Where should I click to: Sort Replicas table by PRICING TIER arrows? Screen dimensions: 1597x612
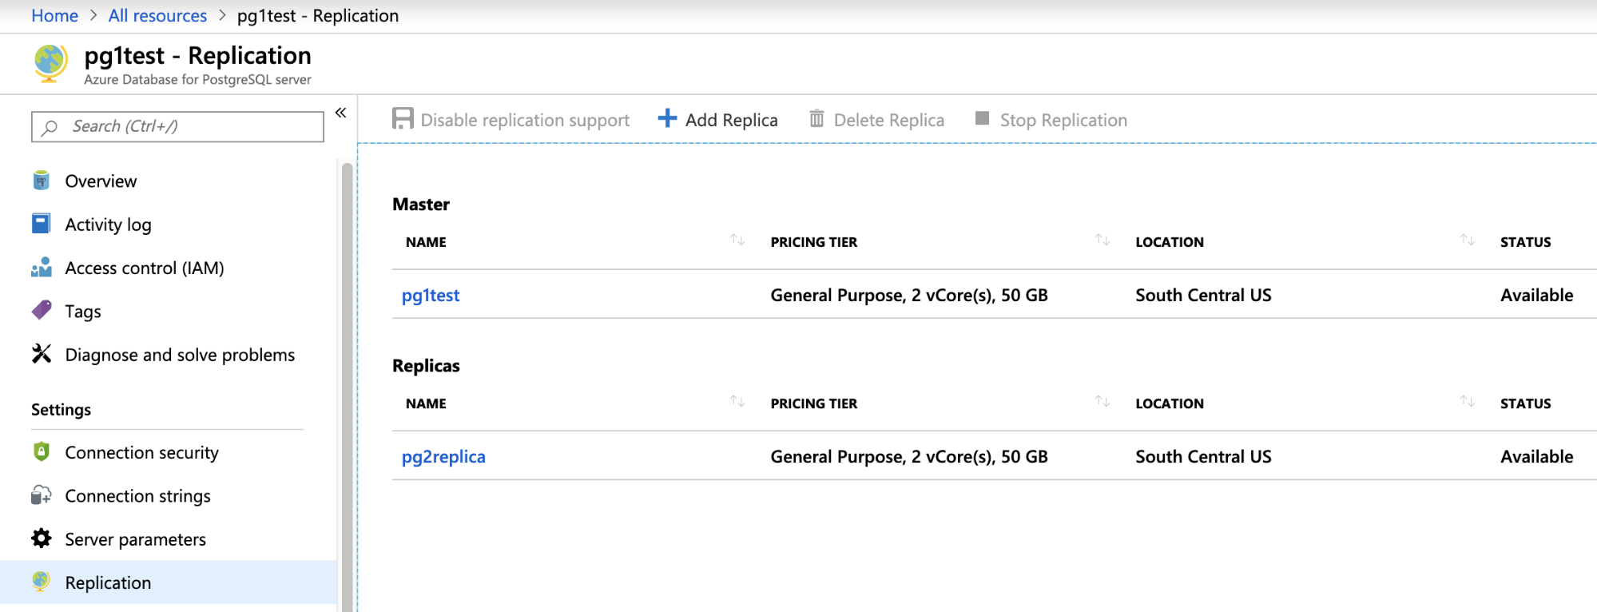1102,401
